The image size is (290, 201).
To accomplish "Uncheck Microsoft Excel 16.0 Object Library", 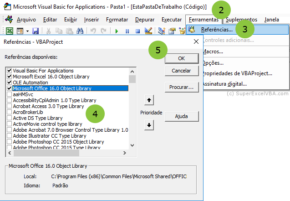I will click(x=9, y=77).
